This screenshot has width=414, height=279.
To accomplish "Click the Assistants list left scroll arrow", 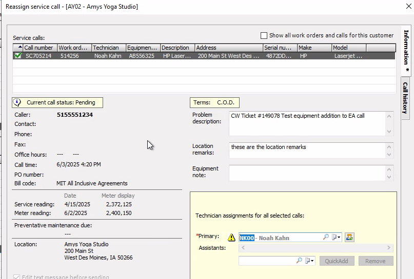I will click(243, 247).
